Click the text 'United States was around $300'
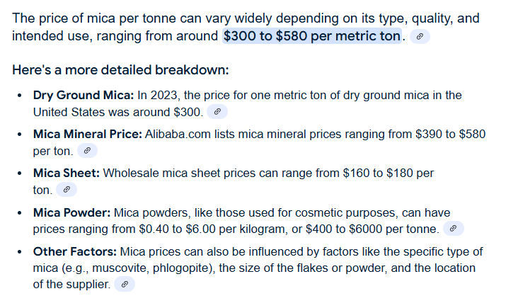506x308 pixels. pos(117,112)
